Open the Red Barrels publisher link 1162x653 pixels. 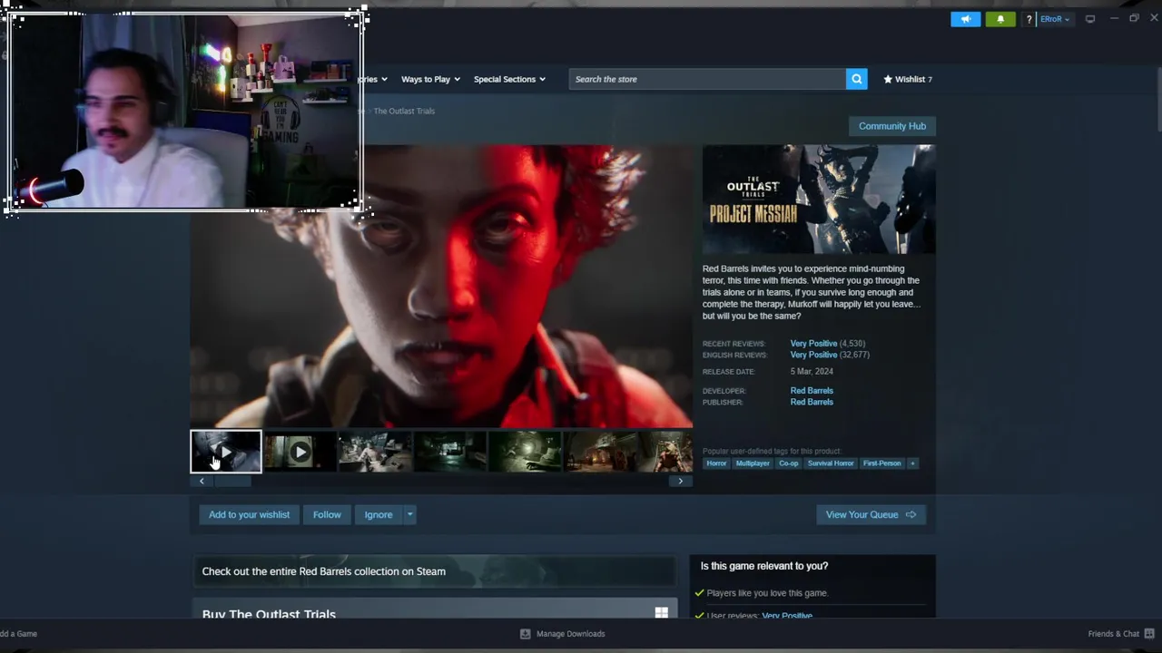point(812,402)
